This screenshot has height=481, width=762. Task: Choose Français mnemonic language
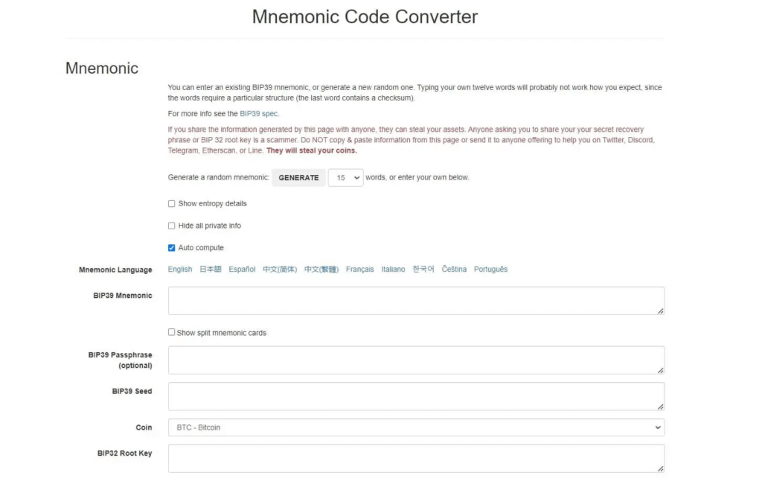click(x=359, y=269)
